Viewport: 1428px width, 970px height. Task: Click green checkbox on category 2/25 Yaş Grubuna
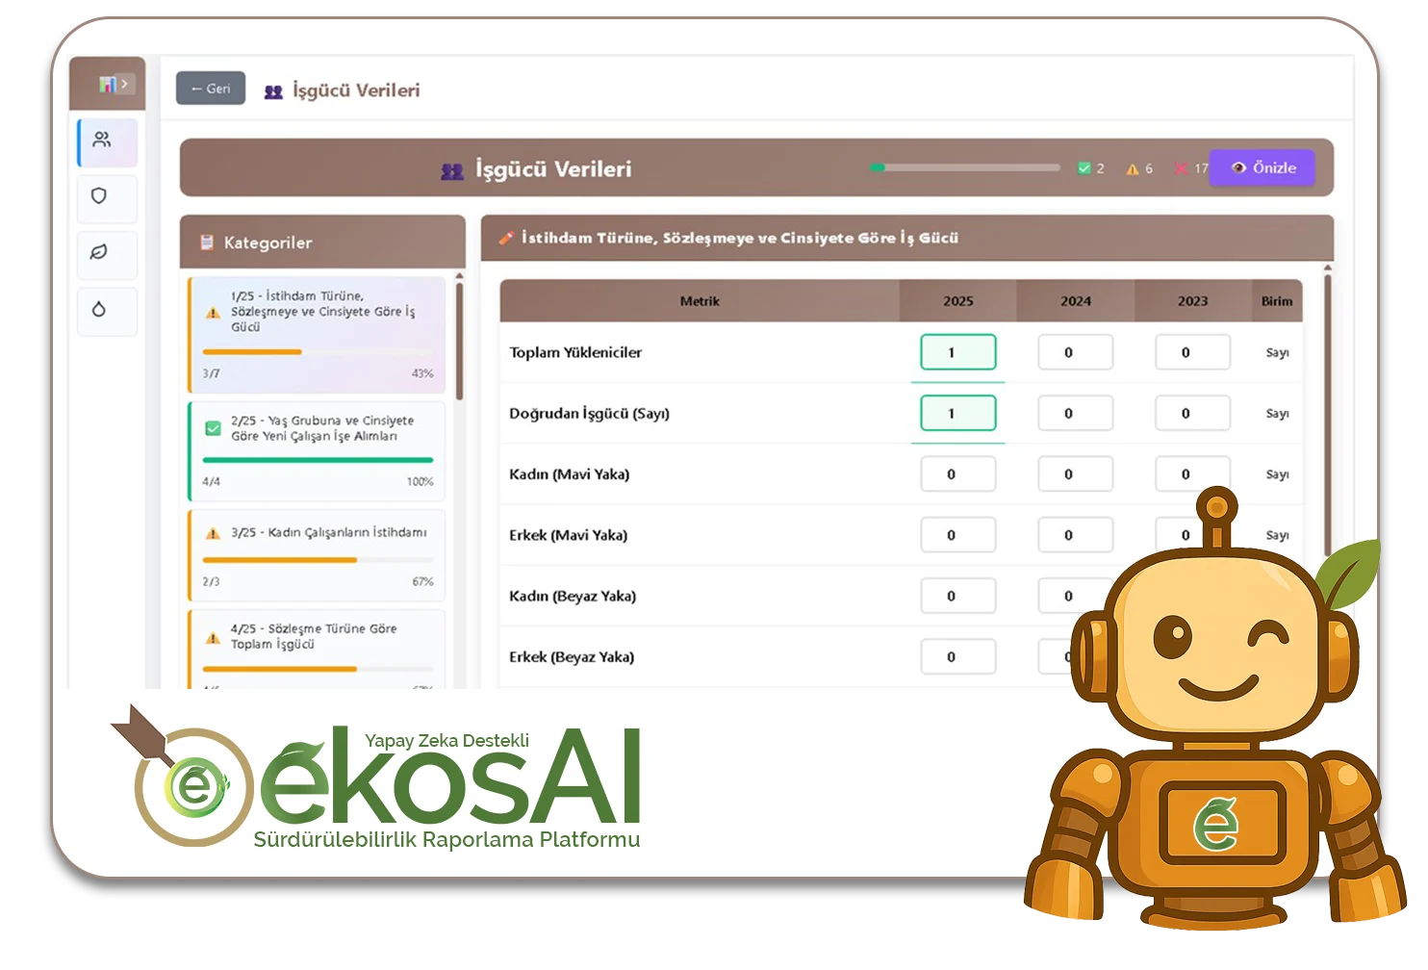pos(213,428)
